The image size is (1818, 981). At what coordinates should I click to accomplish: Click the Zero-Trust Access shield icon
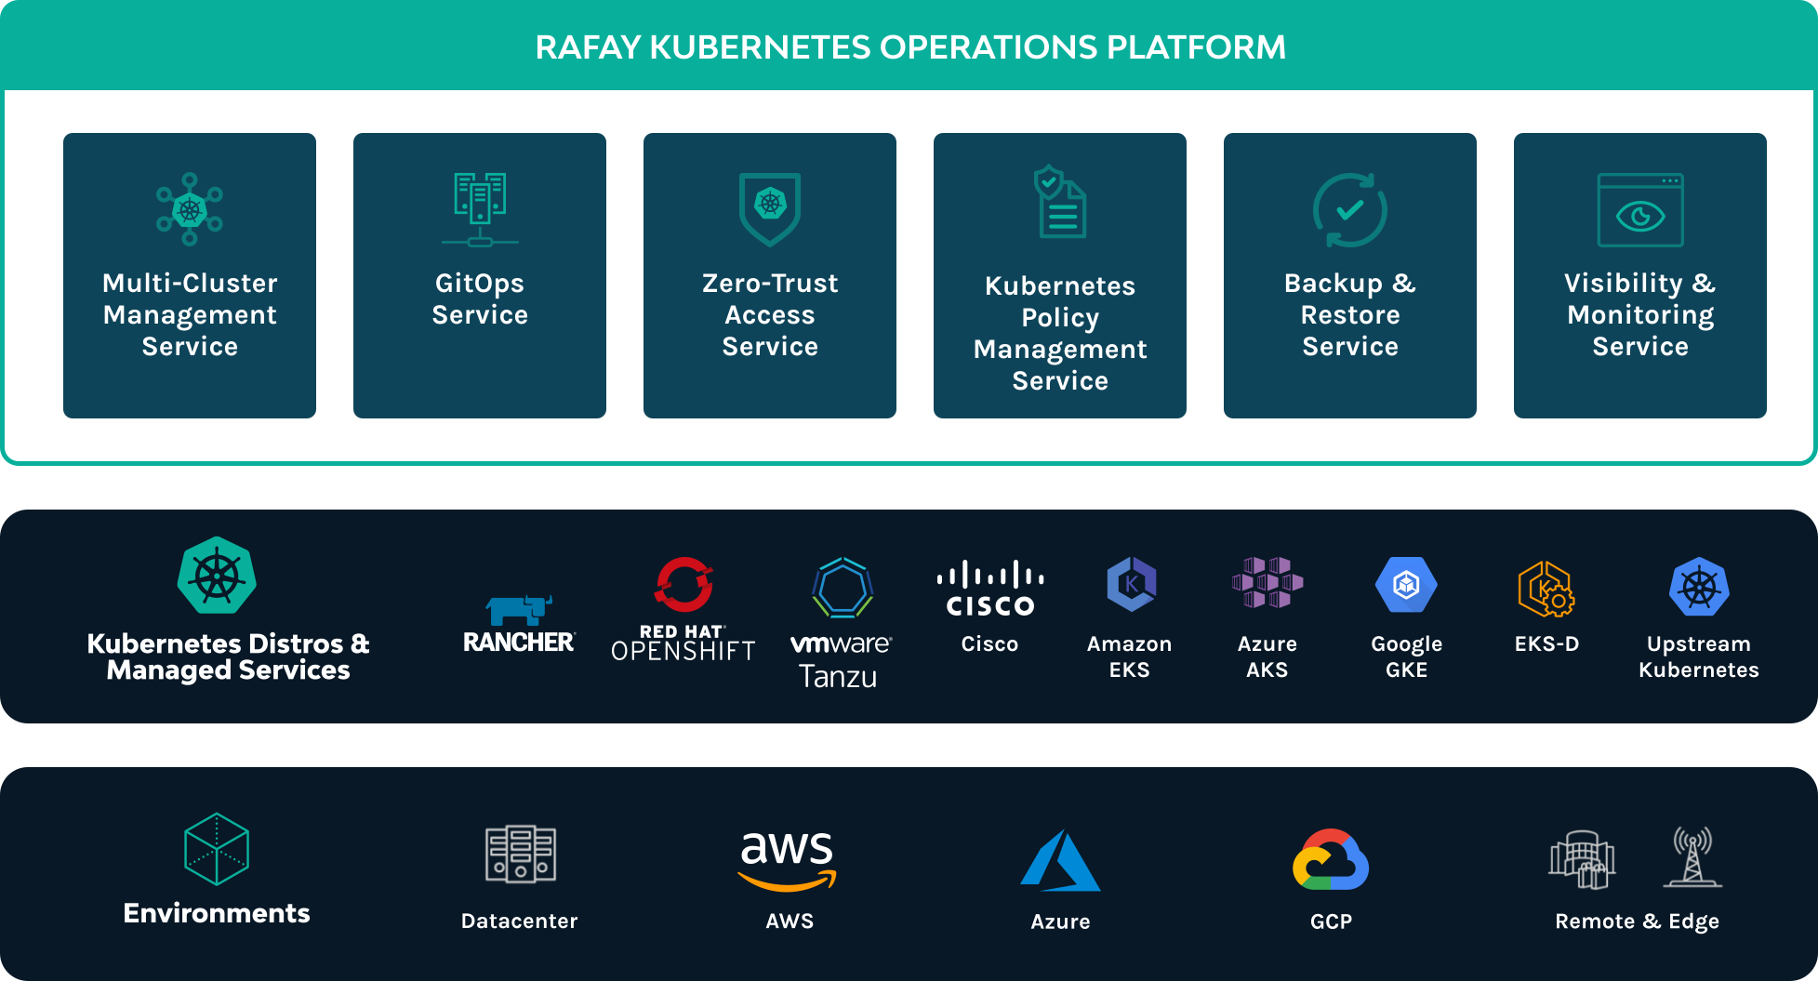pyautogui.click(x=770, y=209)
